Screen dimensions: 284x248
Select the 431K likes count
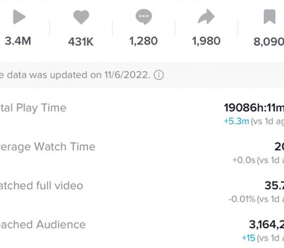(x=81, y=41)
